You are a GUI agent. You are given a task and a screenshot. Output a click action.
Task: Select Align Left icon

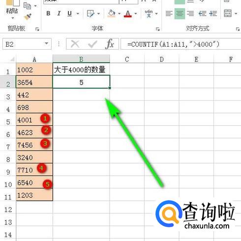click(169, 13)
